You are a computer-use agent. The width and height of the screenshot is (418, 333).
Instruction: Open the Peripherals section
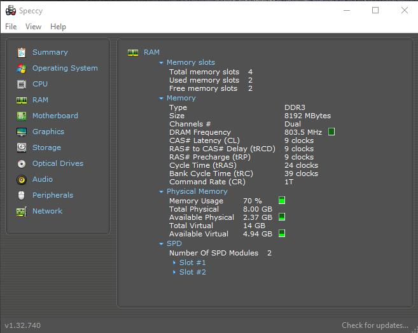pyautogui.click(x=53, y=195)
